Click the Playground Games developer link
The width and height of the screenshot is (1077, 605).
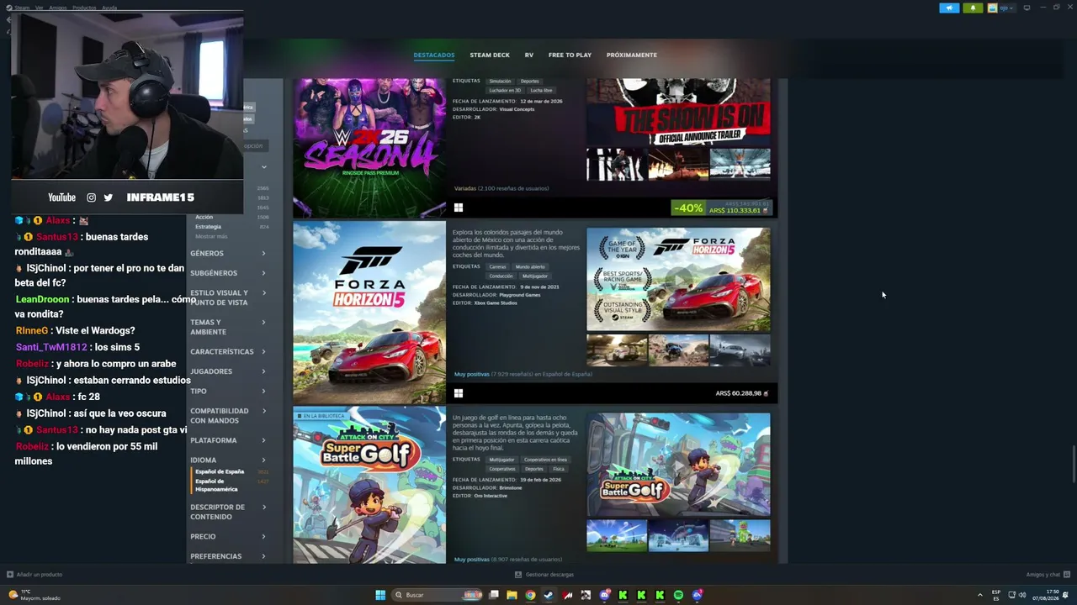(519, 295)
